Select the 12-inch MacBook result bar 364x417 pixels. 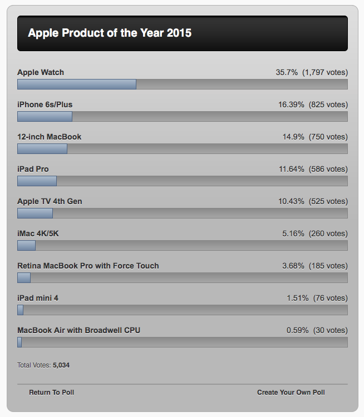[x=183, y=148]
